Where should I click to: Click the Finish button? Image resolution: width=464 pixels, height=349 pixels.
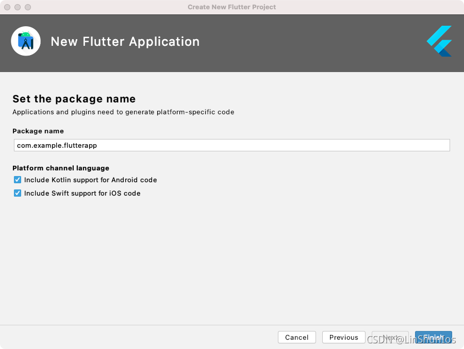click(434, 337)
